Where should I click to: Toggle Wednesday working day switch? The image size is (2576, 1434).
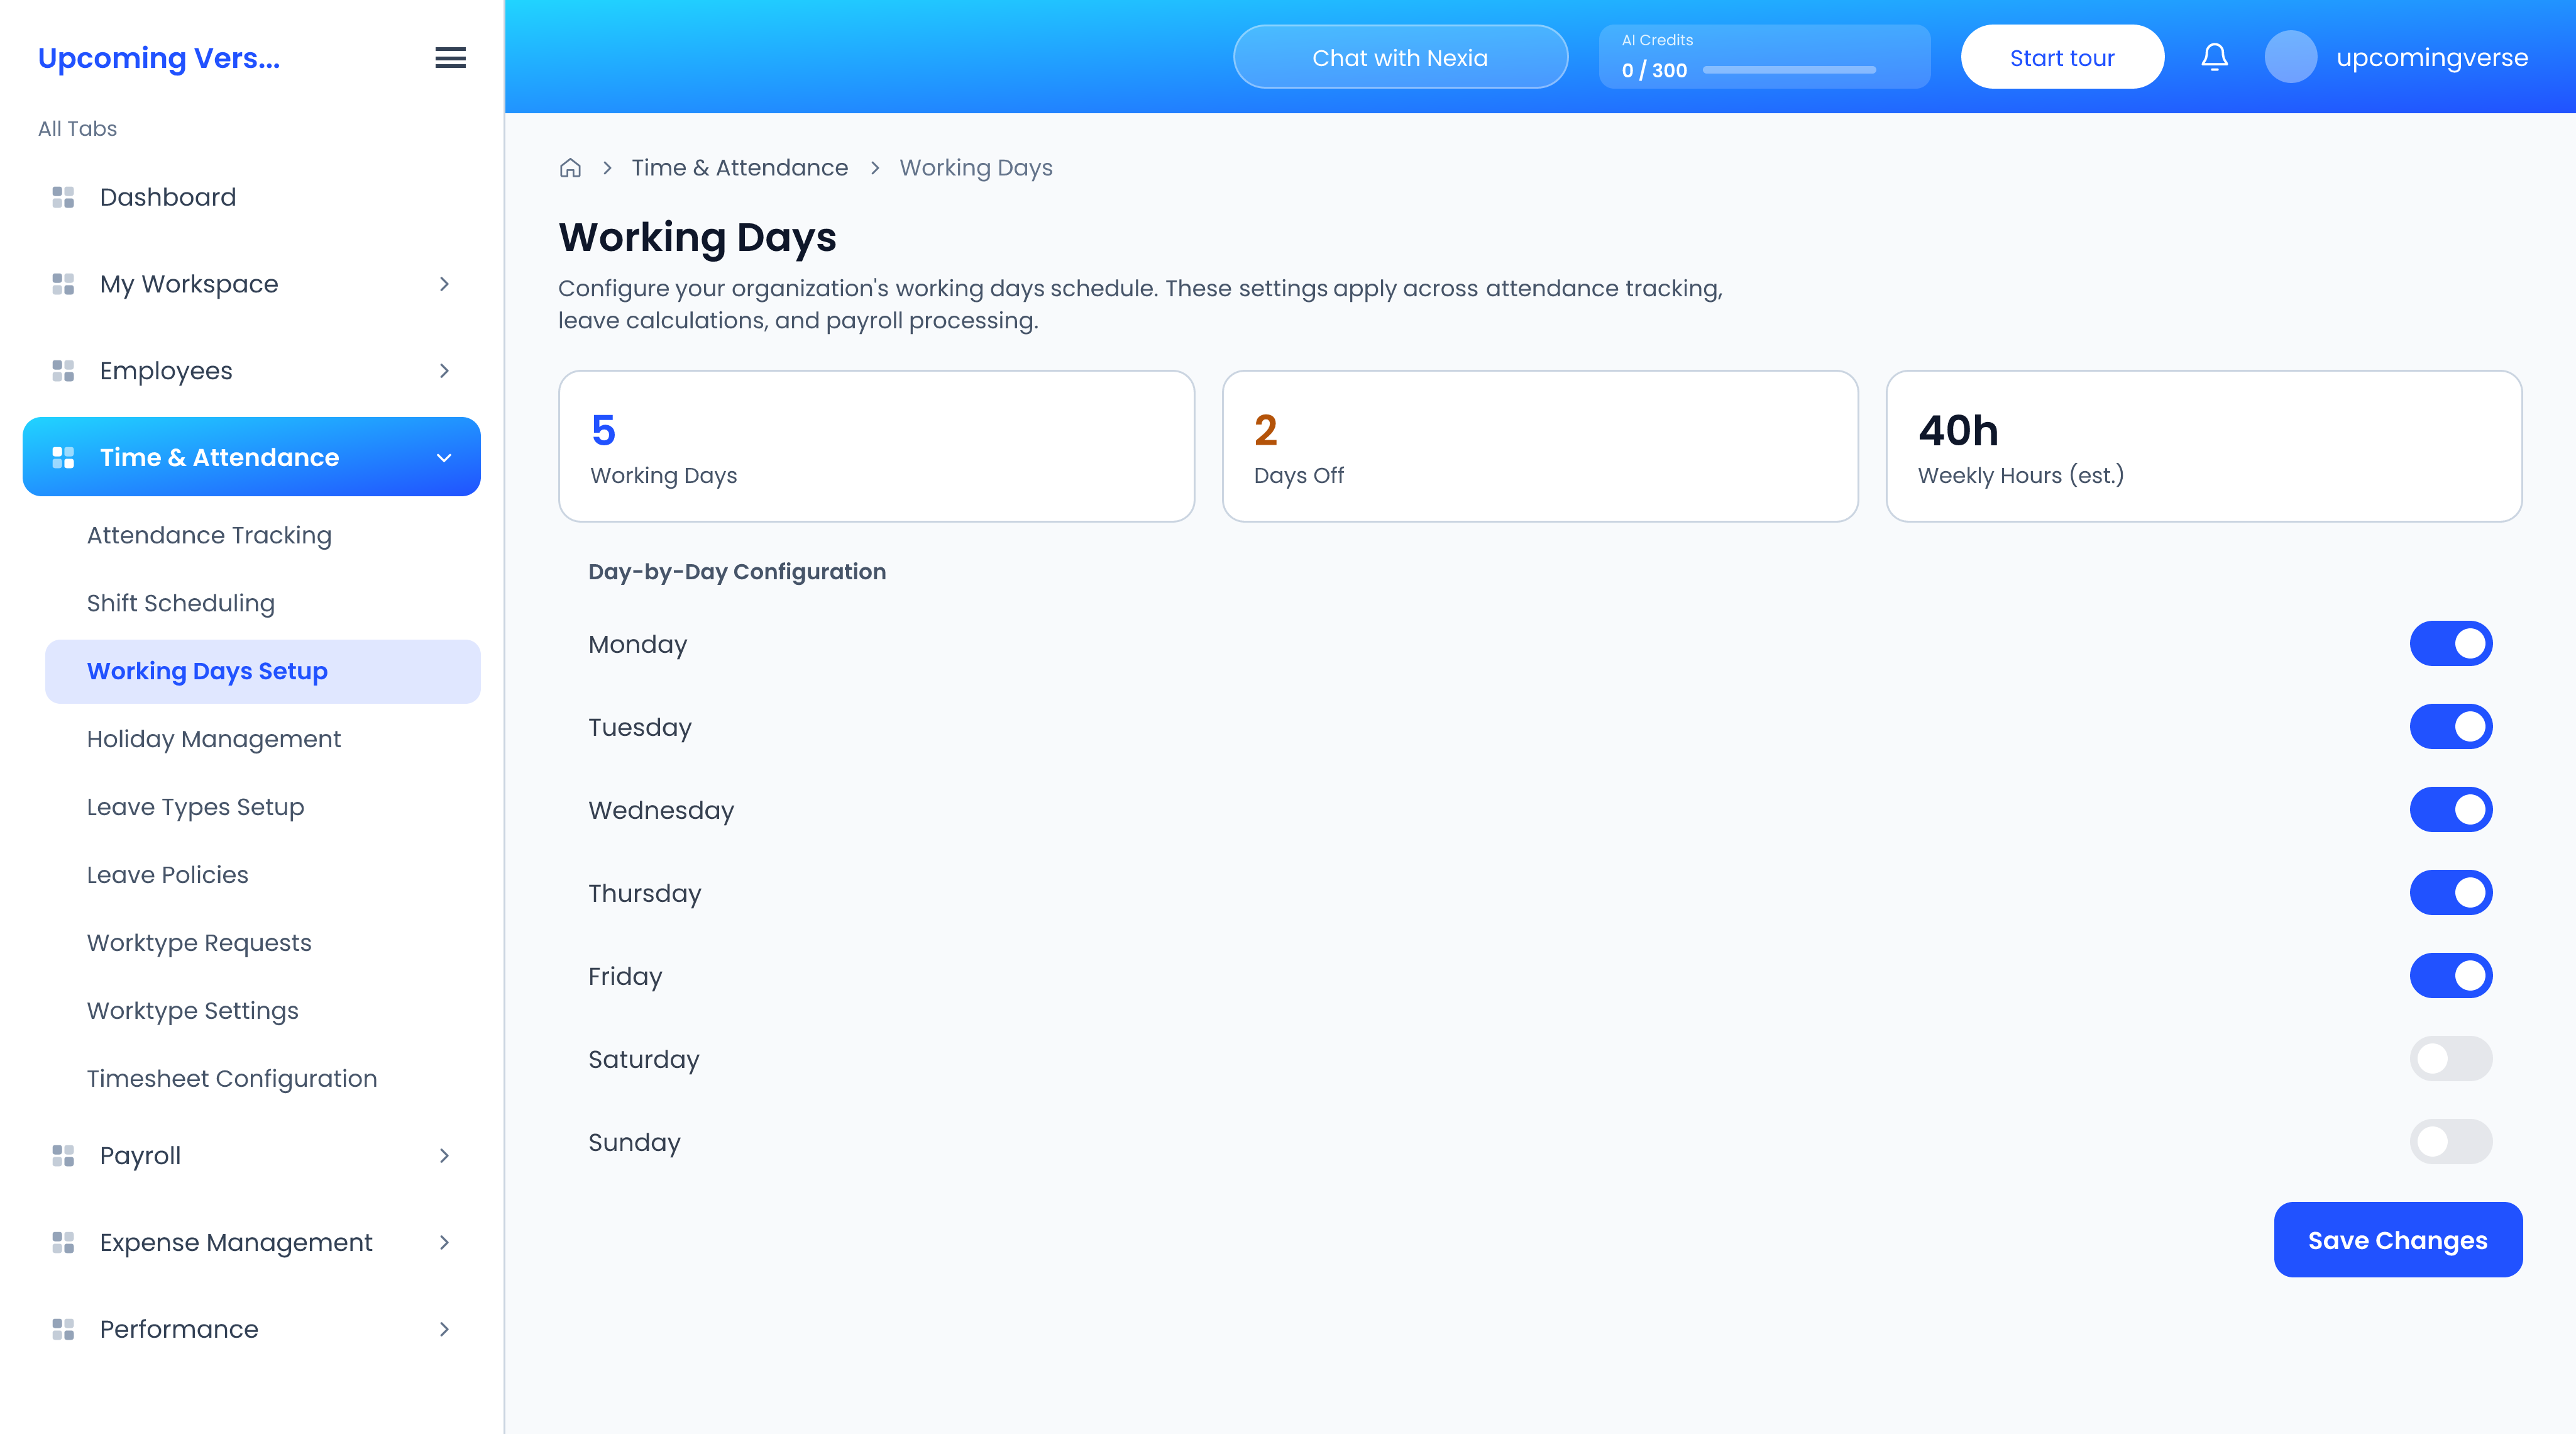pyautogui.click(x=2451, y=809)
